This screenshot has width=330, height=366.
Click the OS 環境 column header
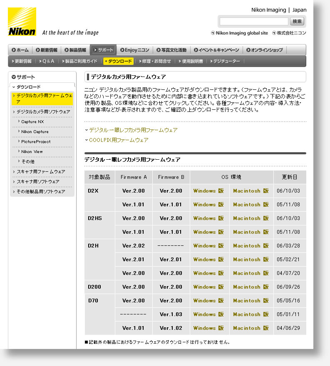click(231, 178)
